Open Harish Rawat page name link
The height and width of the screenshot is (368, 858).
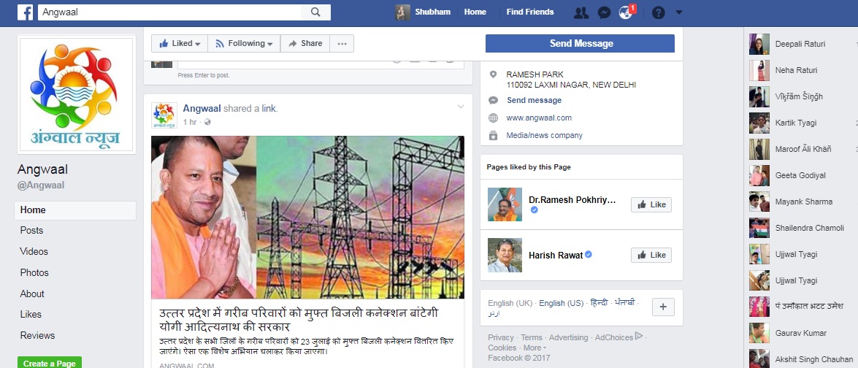pyautogui.click(x=556, y=256)
